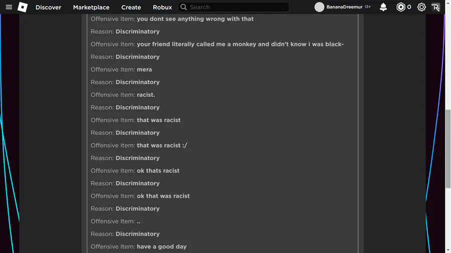Open the hamburger navigation menu
451x253 pixels.
[x=9, y=7]
